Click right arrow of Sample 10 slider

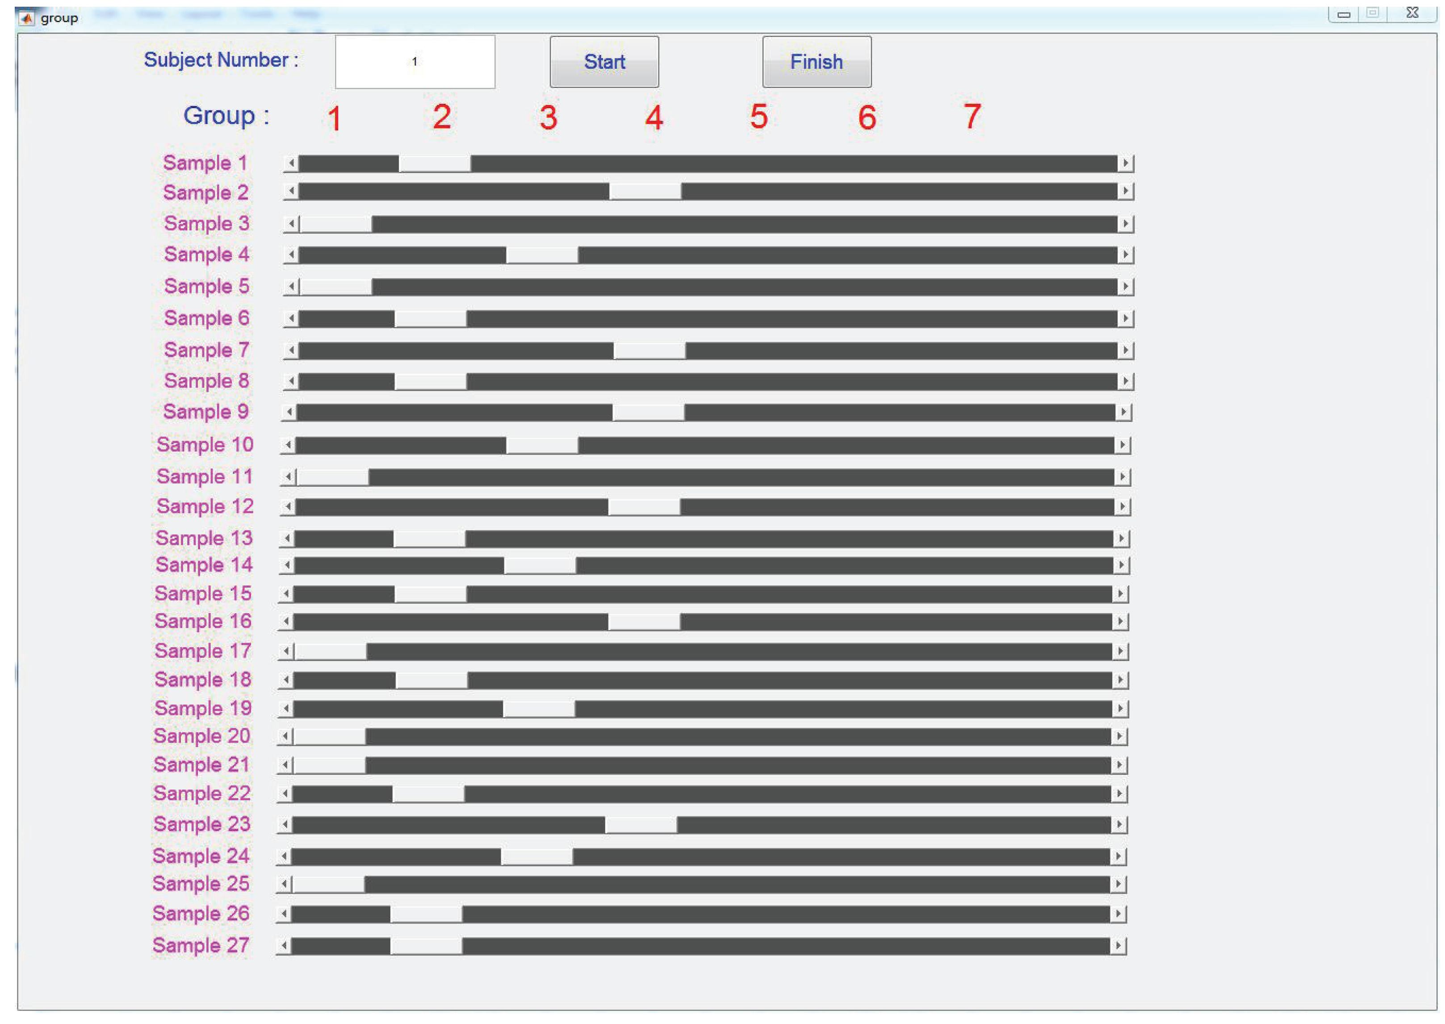point(1122,445)
